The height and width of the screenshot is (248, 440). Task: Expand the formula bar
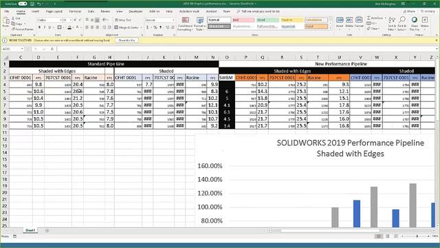tap(437, 49)
